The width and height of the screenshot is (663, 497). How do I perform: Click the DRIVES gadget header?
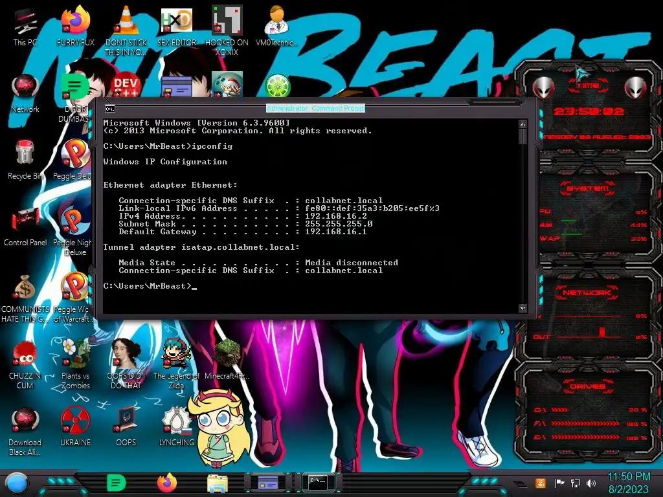(x=588, y=386)
